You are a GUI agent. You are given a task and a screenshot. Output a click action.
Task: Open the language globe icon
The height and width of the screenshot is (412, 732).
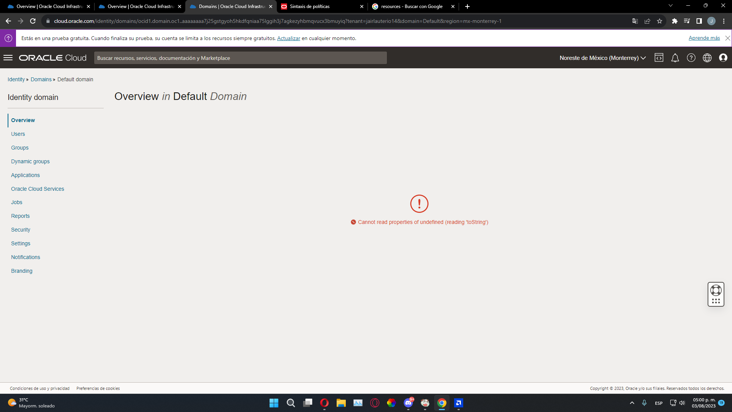(x=707, y=58)
